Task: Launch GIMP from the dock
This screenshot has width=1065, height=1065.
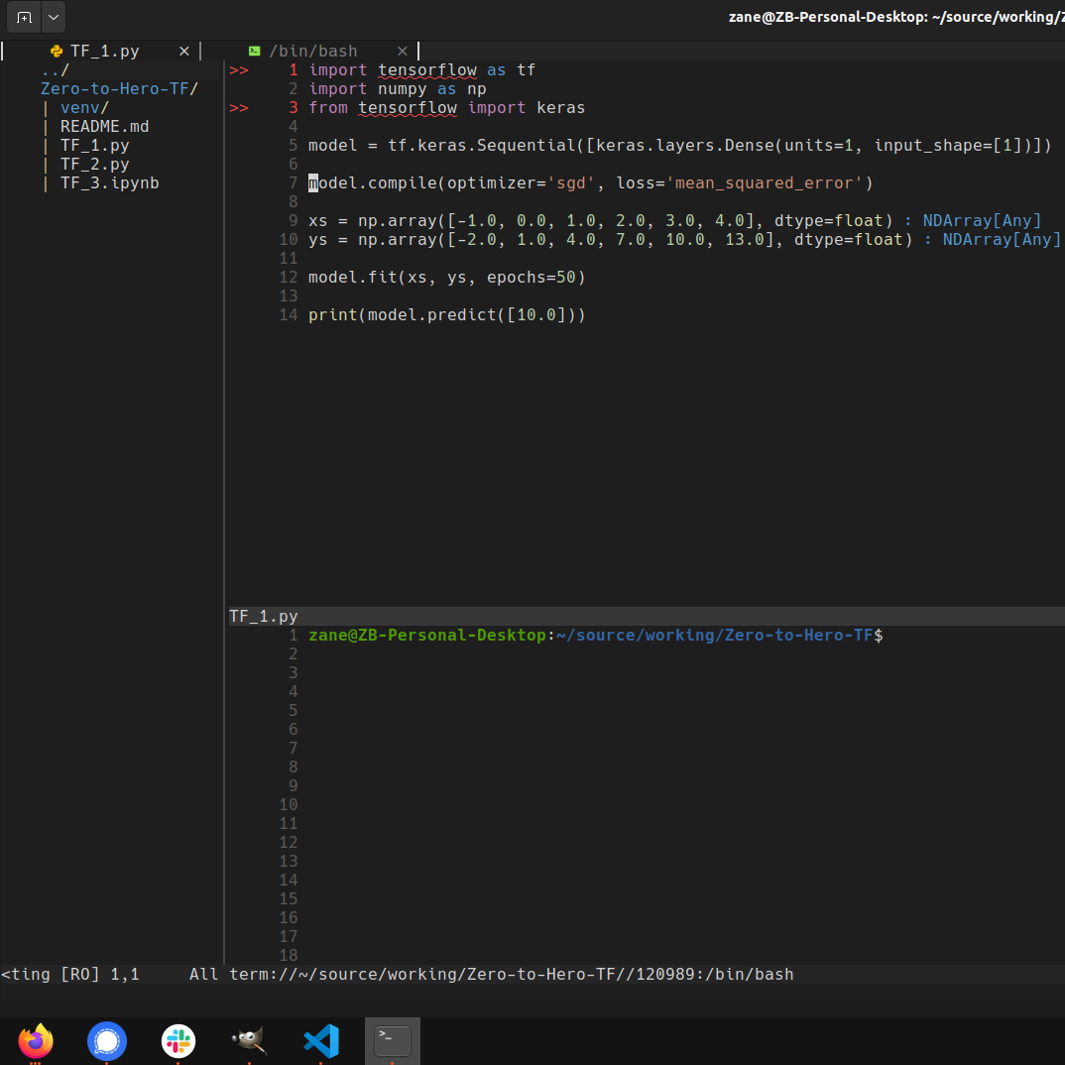Action: (x=249, y=1041)
